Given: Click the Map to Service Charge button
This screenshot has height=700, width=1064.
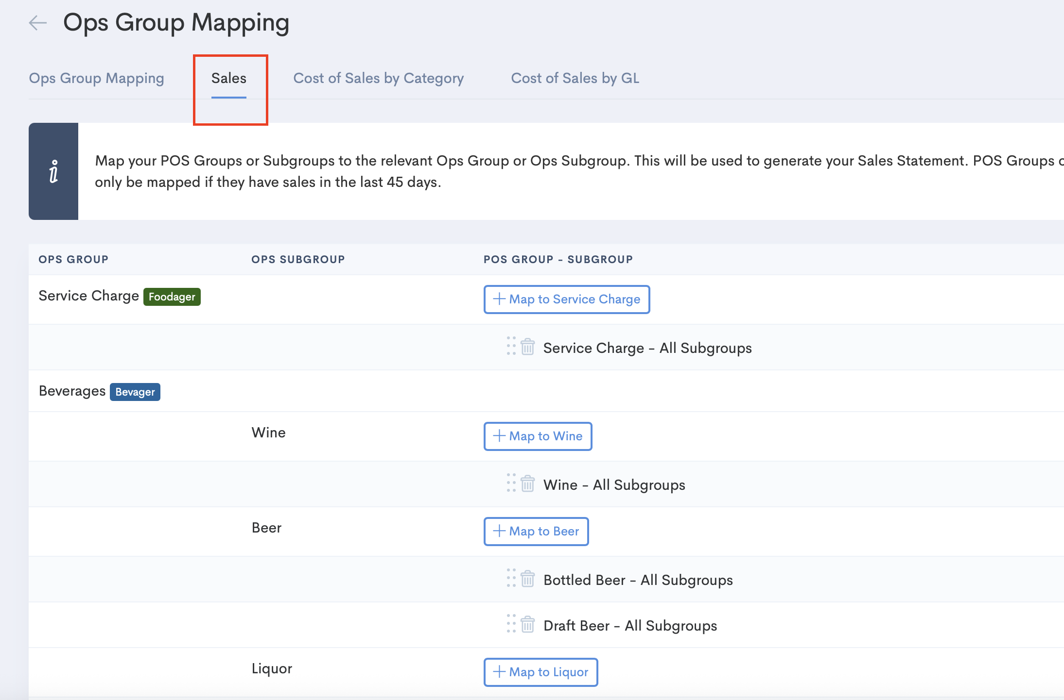Looking at the screenshot, I should 567,299.
